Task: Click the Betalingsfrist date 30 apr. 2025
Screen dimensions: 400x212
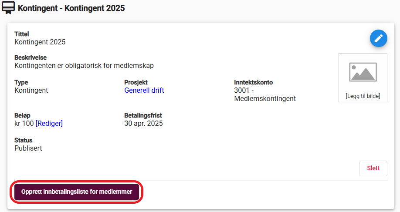Action: [143, 123]
